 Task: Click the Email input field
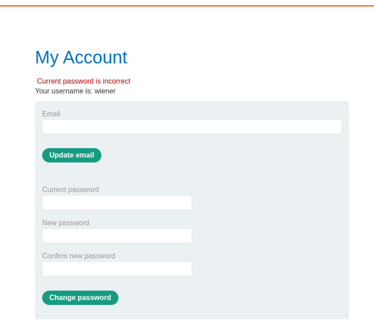[192, 127]
